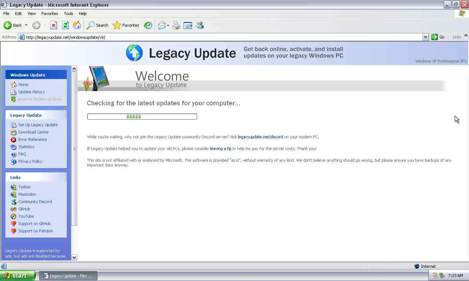
Task: Open the File menu
Action: pos(6,14)
